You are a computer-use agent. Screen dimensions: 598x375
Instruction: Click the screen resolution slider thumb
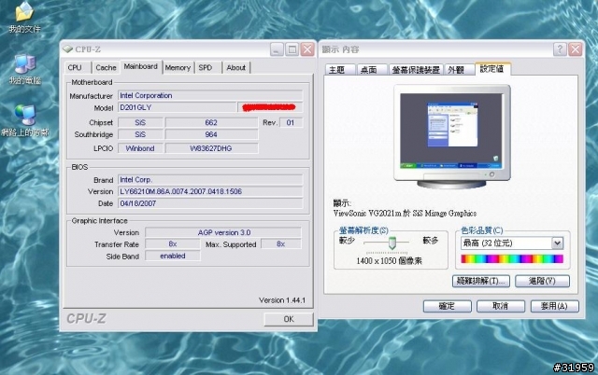392,243
